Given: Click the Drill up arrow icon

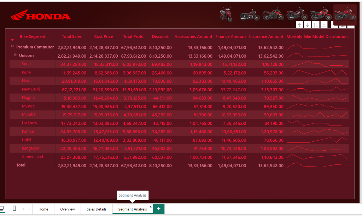Looking at the screenshot, I should pos(299,25).
